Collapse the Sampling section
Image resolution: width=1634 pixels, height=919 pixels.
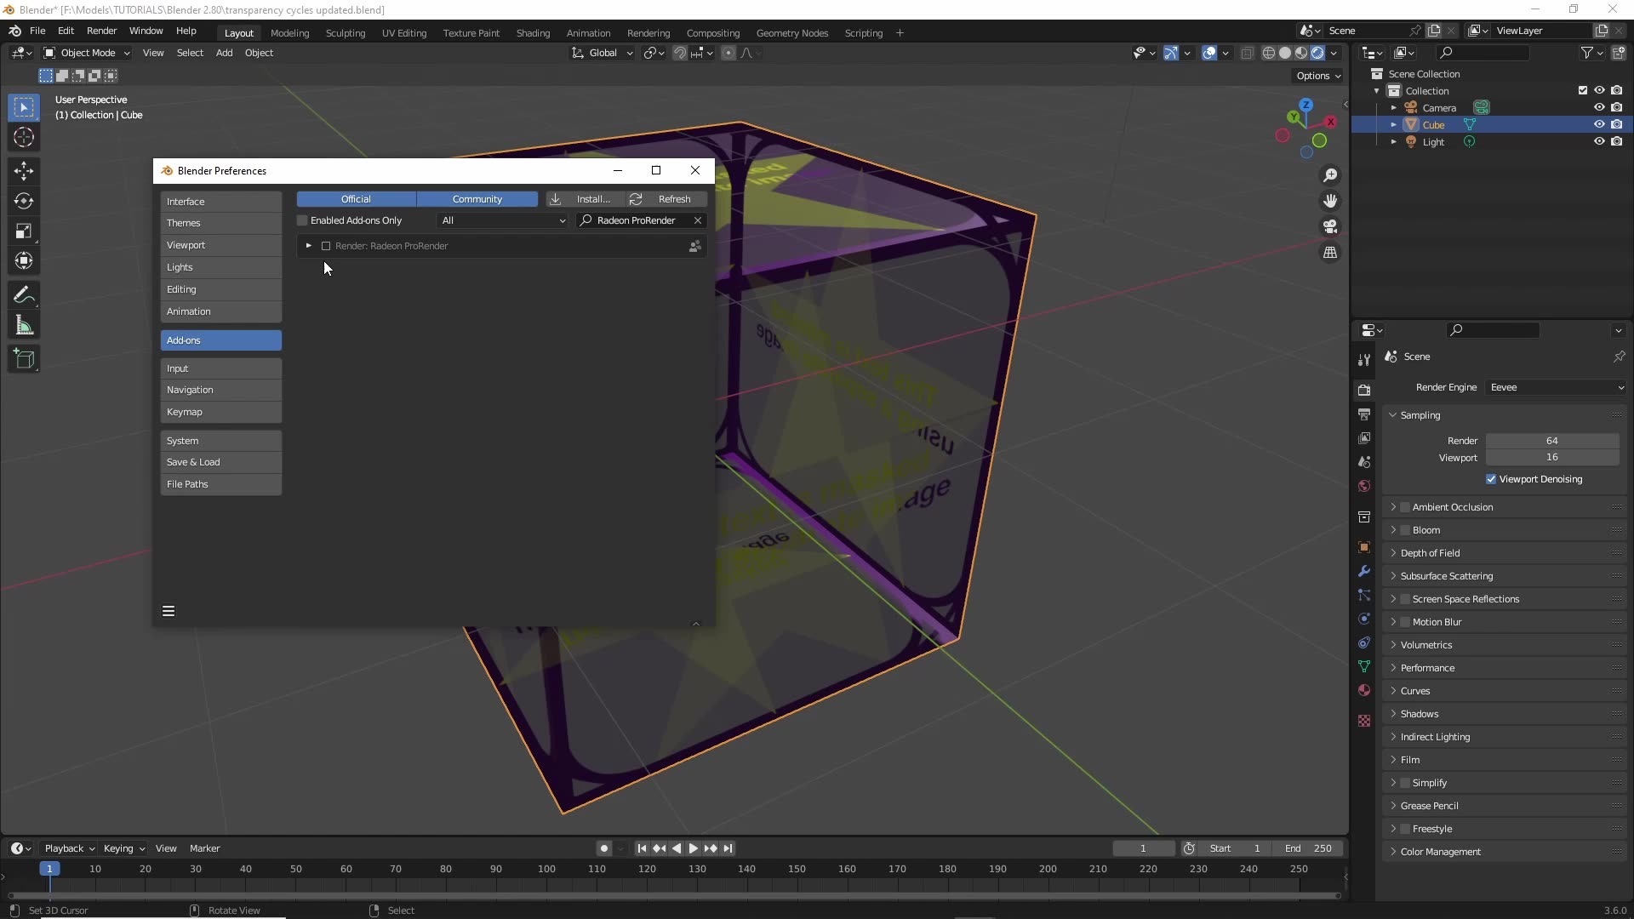(1393, 415)
